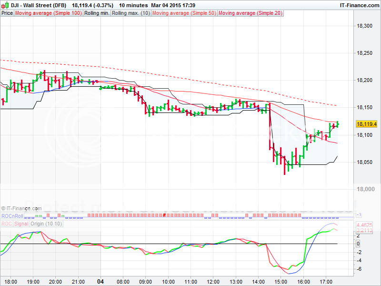Click the © IT-Finance.com watermark text
Screen dimensions: 381x286
point(21,208)
